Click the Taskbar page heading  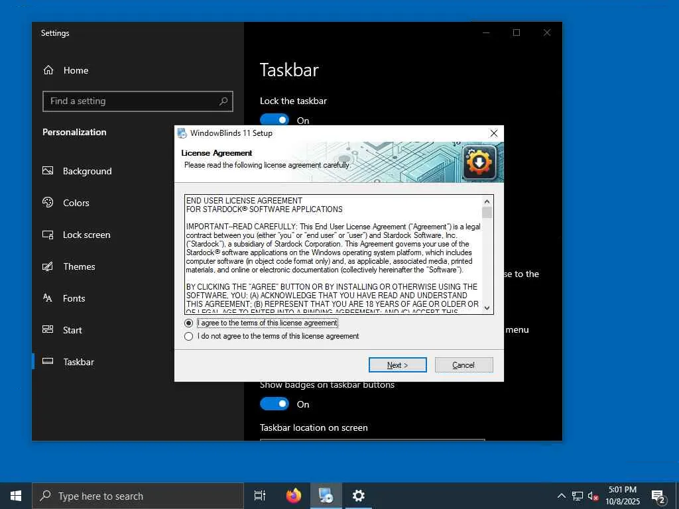[x=289, y=70]
